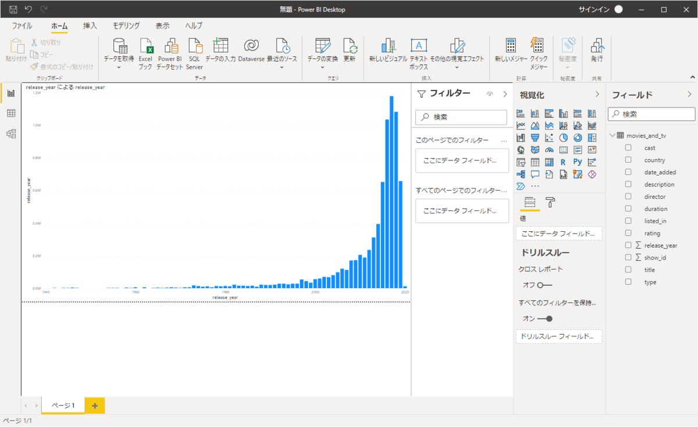Open その他の視覚エフェクト dropdown
The height and width of the screenshot is (427, 698).
457,67
